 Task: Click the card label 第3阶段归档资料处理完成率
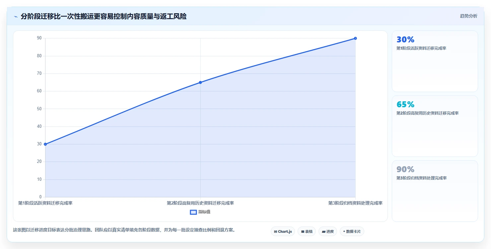422,178
